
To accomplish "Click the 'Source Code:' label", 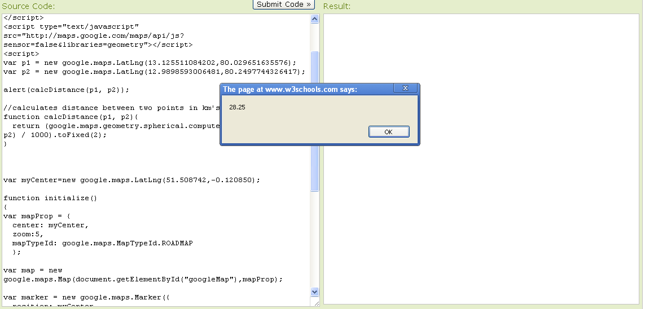I will [28, 6].
